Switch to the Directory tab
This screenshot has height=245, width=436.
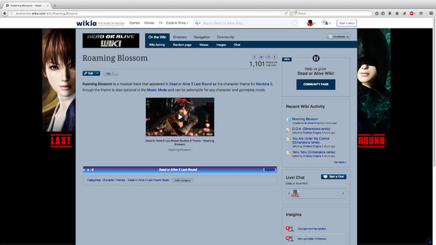click(x=180, y=37)
